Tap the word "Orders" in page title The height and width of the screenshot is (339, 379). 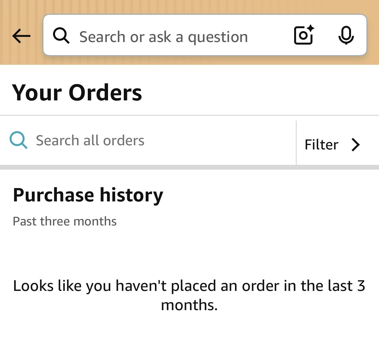point(105,93)
